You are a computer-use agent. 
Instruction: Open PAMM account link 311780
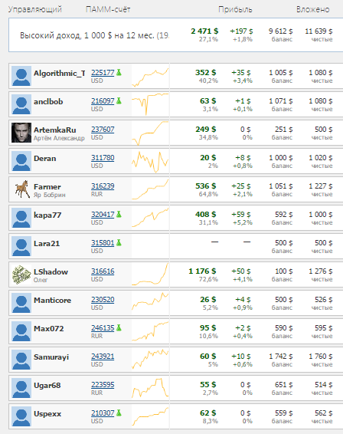pos(103,158)
